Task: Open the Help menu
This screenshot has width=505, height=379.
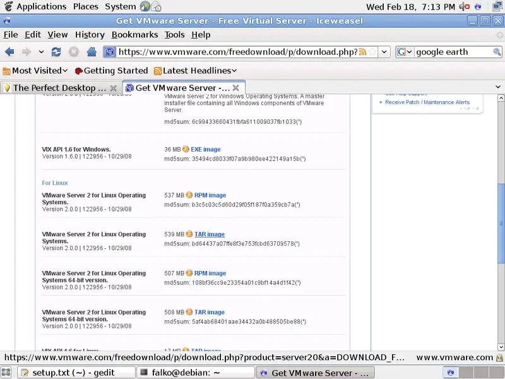Action: pyautogui.click(x=201, y=35)
